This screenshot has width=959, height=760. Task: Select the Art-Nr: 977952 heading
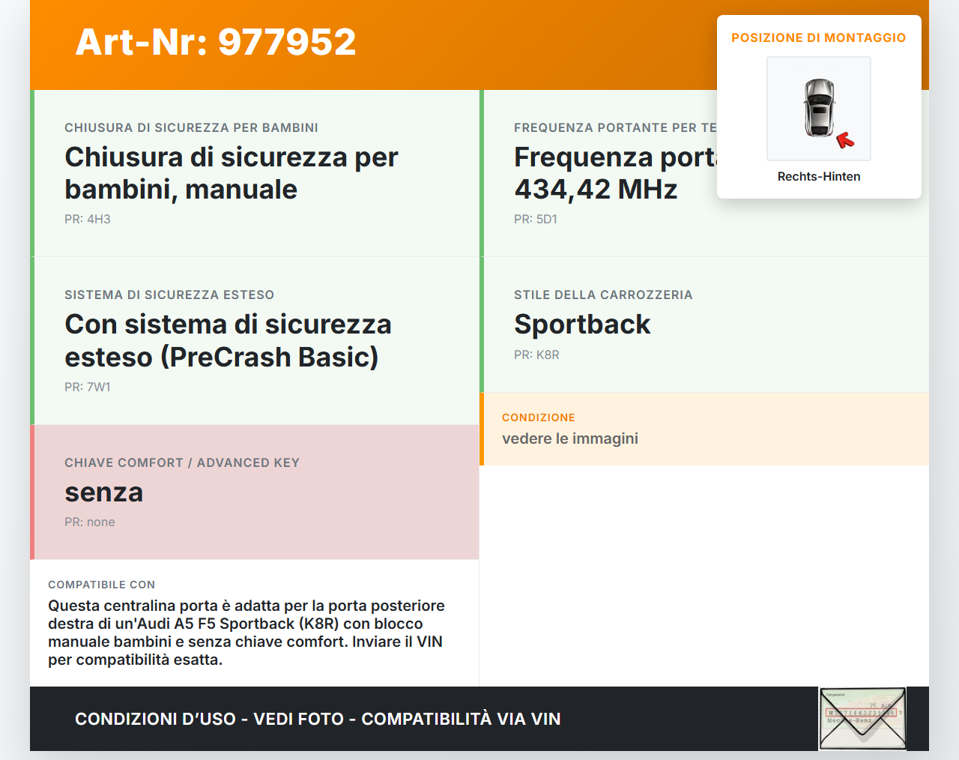pos(216,42)
